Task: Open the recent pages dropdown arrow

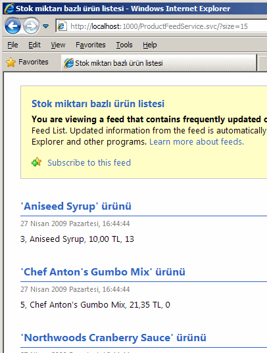Action: click(x=46, y=26)
